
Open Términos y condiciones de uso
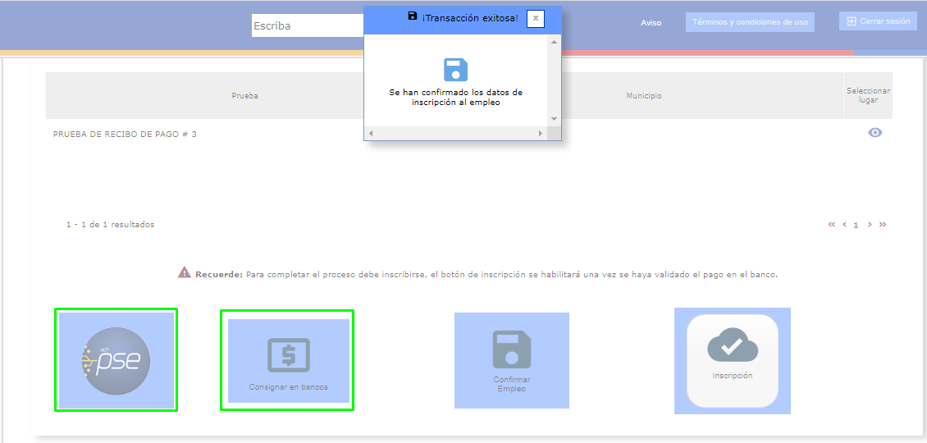coord(750,22)
